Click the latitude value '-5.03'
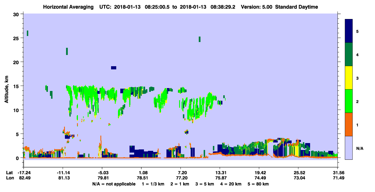The width and height of the screenshot is (375, 192). 102,173
